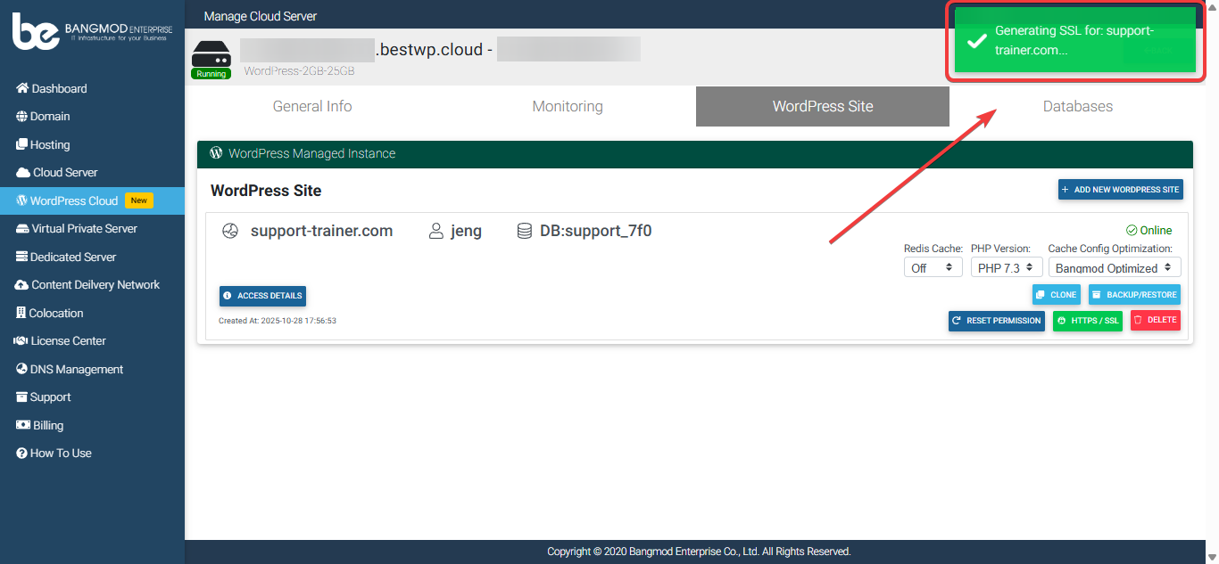Dismiss the Generating SSL notification toast

(x=1074, y=41)
